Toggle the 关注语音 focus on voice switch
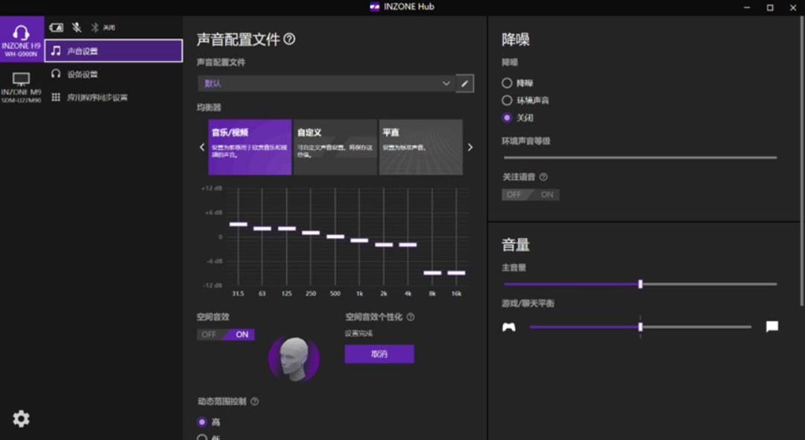 tap(531, 195)
